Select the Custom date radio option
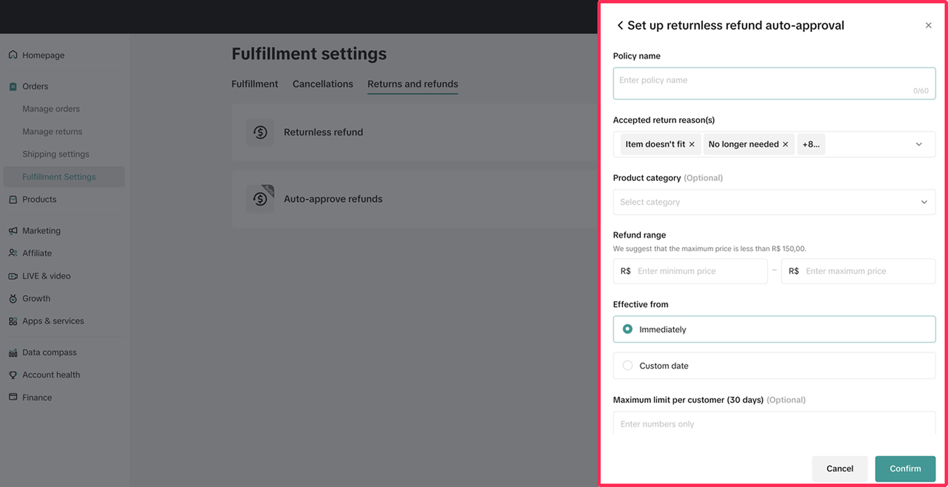Screen dimensions: 948x487 click(627, 366)
